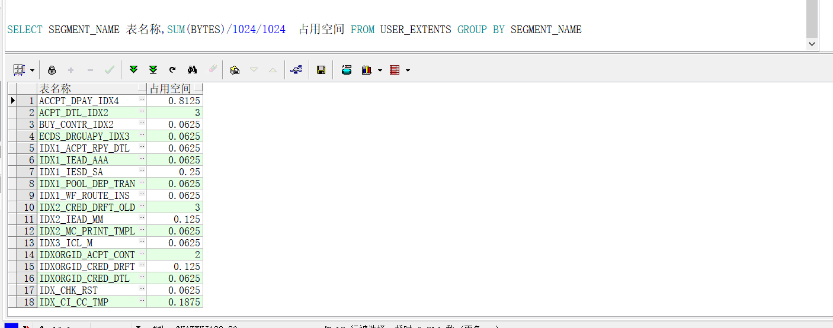Fetch last page with underlined green arrows
Screen dimensions: 833x328
tap(153, 70)
